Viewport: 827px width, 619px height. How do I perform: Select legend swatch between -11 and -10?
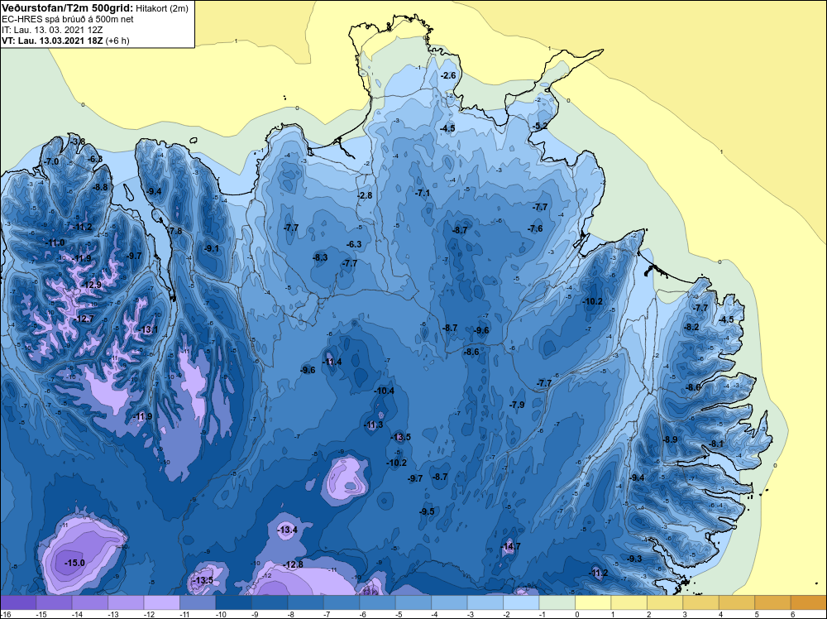point(198,602)
